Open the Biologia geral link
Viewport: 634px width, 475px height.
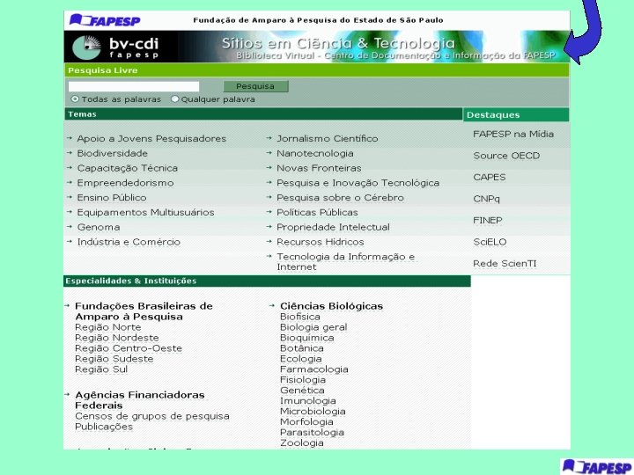[313, 327]
